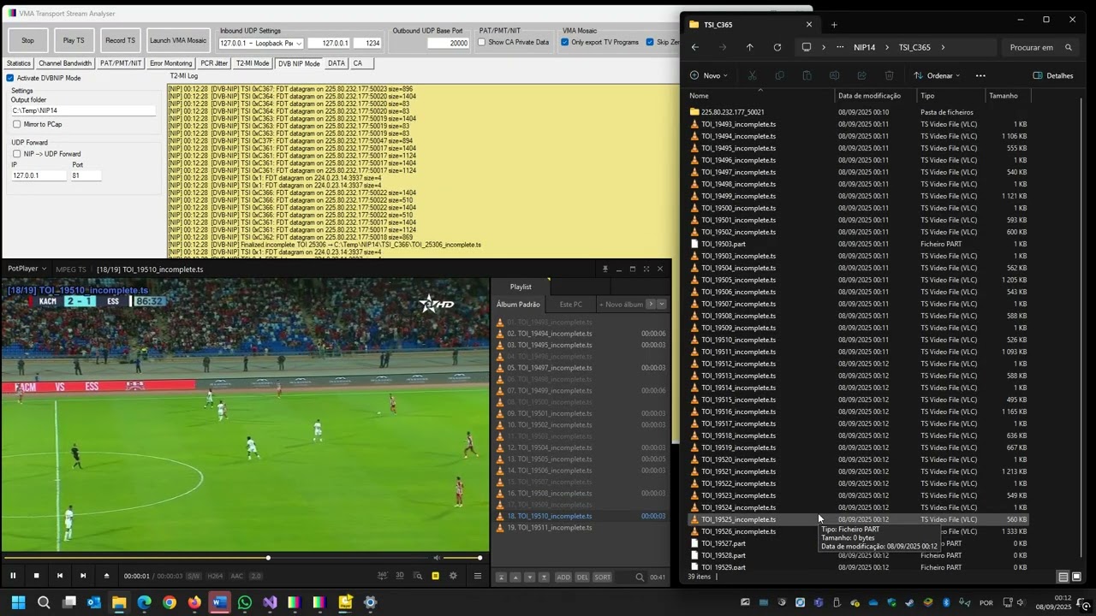
Task: Click the playlist search magnifier icon
Action: tap(640, 577)
